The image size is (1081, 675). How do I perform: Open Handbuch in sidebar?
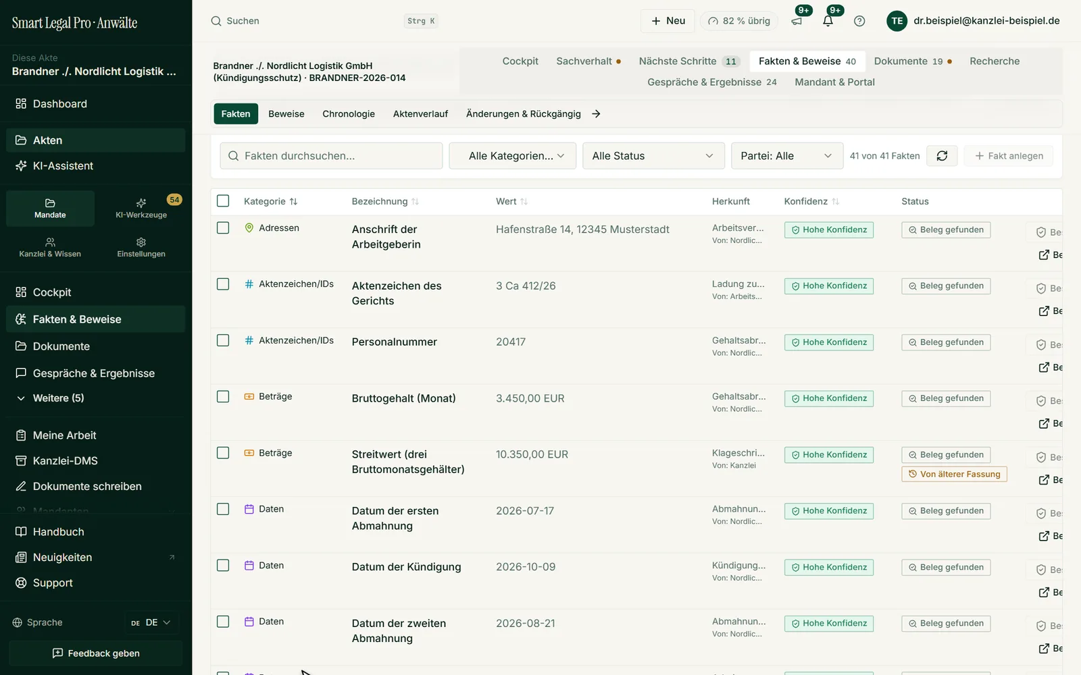coord(96,532)
